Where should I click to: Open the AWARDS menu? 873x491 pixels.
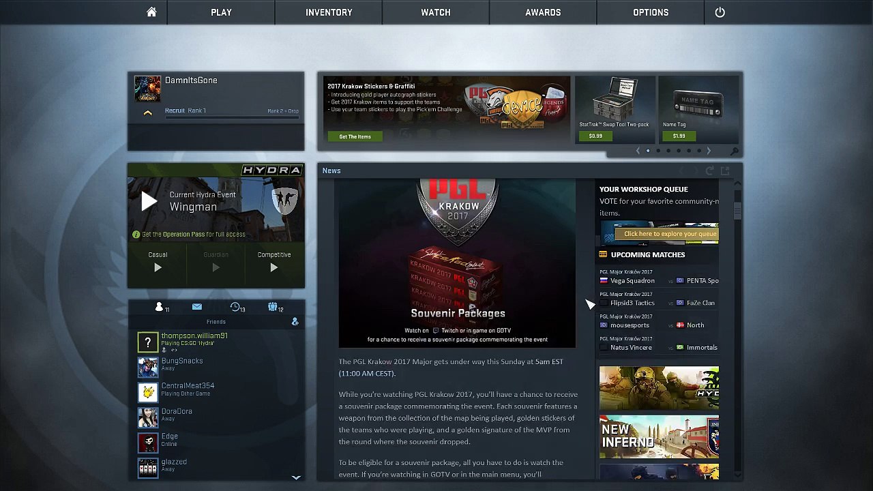pyautogui.click(x=543, y=12)
